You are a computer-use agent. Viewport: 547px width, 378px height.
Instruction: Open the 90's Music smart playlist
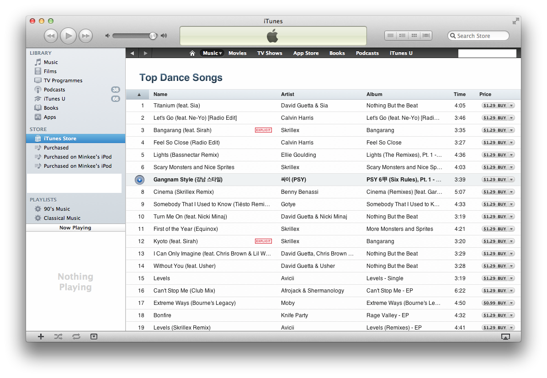tap(76, 209)
